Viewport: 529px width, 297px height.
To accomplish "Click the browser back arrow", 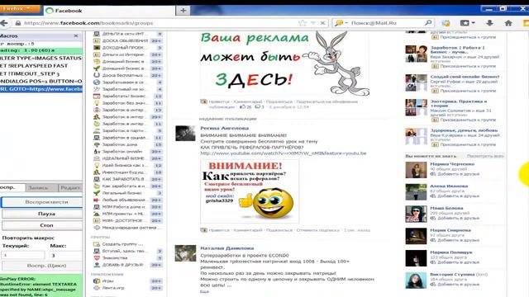I will coord(4,23).
